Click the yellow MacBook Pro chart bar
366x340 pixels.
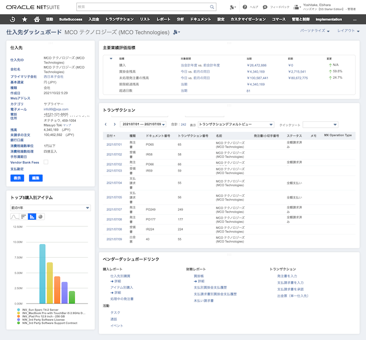click(50, 283)
